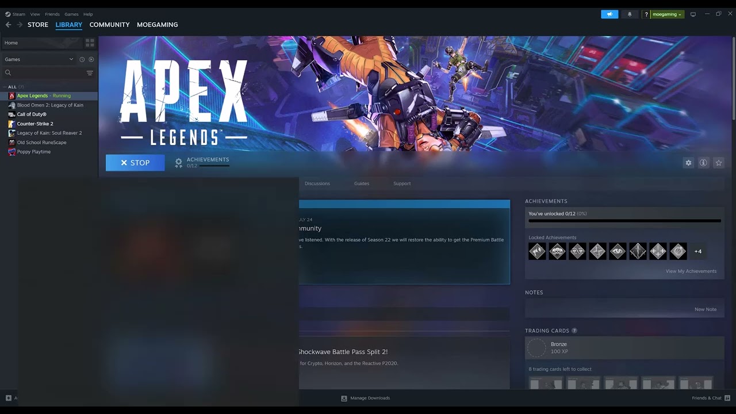
Task: Open Friends & Chat icon
Action: [x=727, y=398]
